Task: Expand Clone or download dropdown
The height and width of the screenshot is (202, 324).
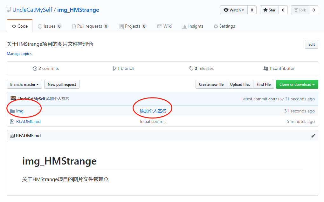Action: tap(297, 84)
